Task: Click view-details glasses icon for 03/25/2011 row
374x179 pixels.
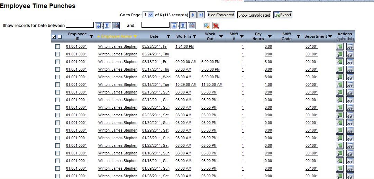Action: tap(350, 46)
